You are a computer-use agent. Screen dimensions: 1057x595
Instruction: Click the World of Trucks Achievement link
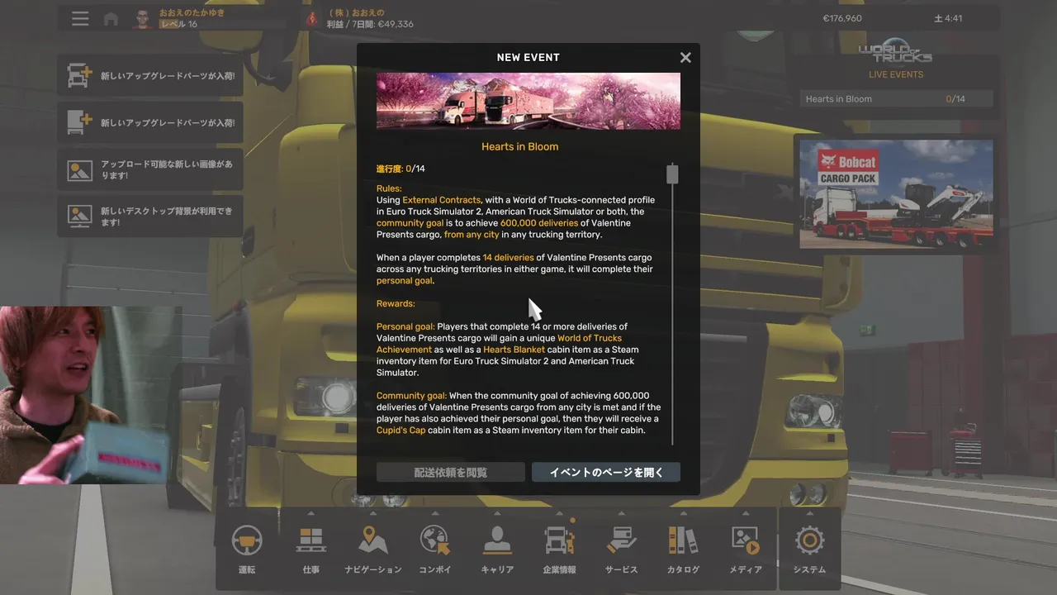point(500,344)
